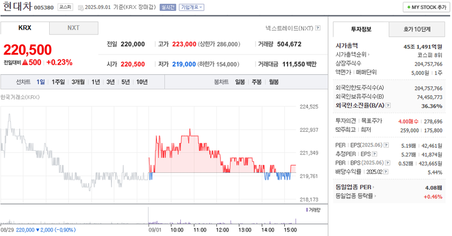This screenshot has width=452, height=236.
Task: Click the current price 220,500
Action: (28, 50)
